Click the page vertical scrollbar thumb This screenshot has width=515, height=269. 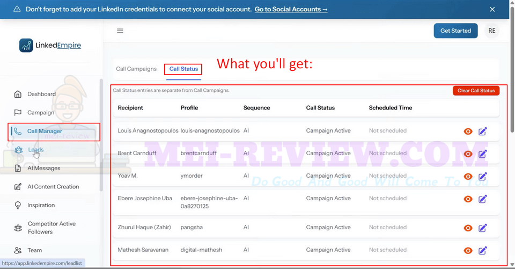pos(512,69)
